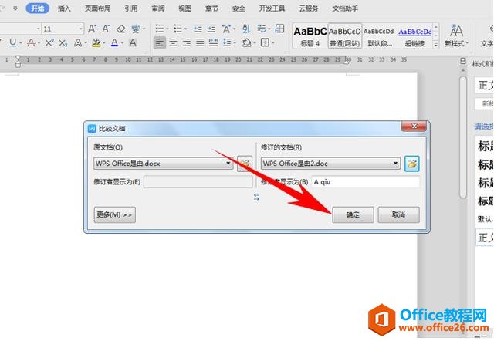Switch to the 审阅 tab
494x341 pixels.
(x=157, y=8)
